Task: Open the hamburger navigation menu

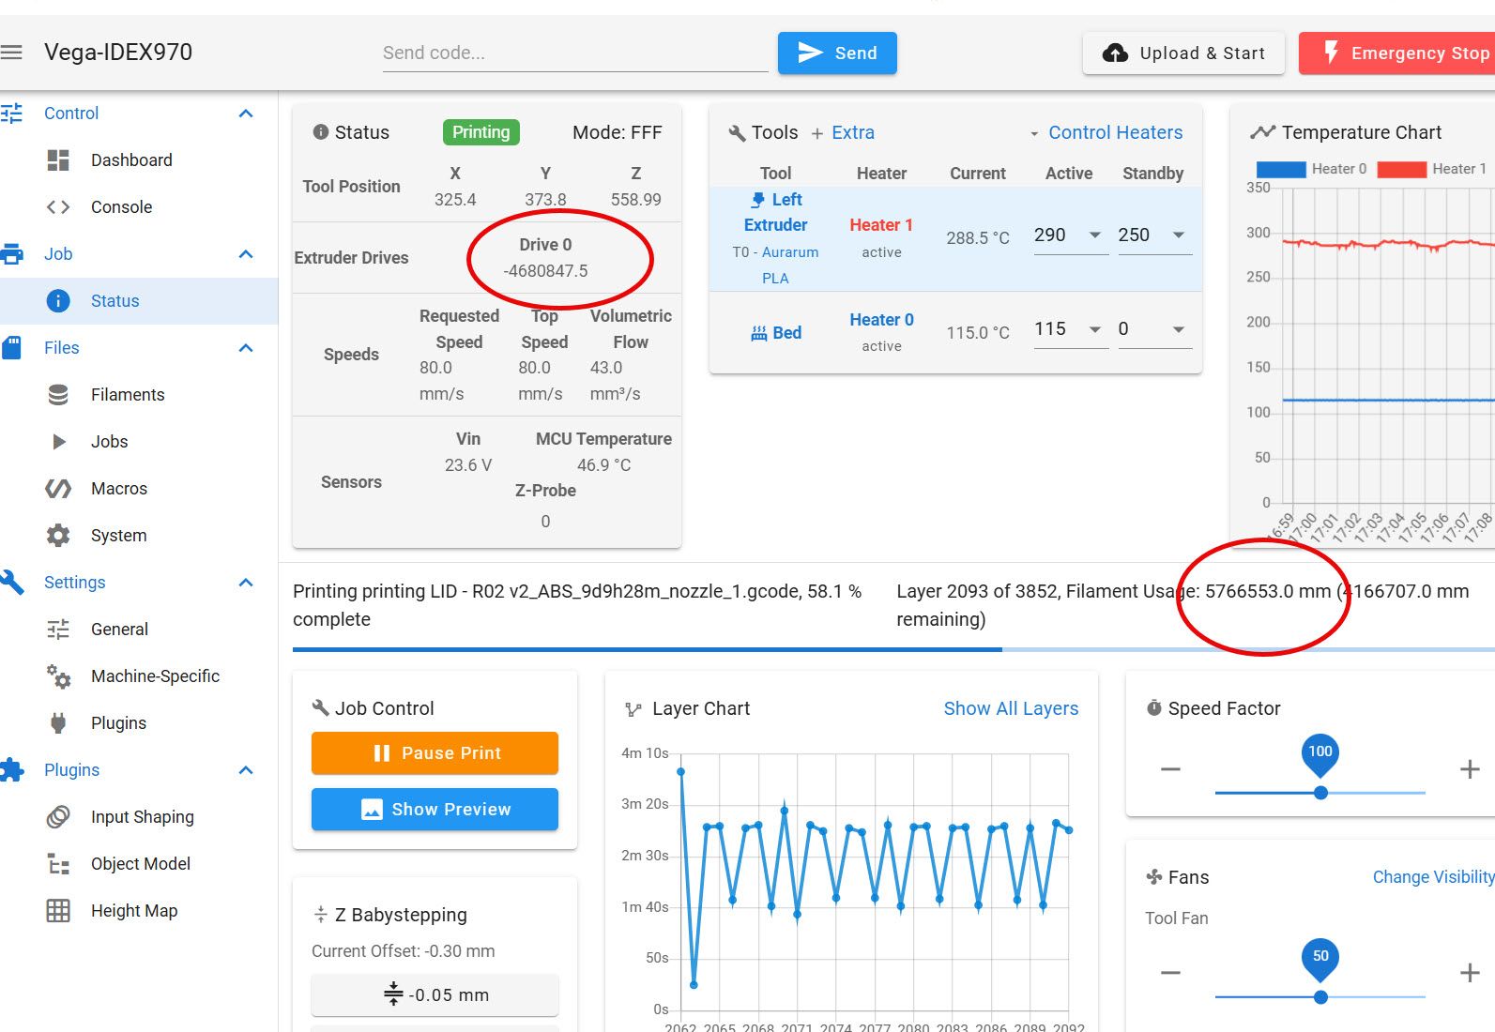Action: coord(11,53)
